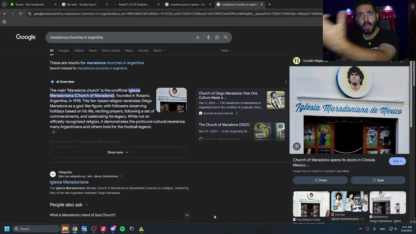Open the Learn More copyright link
Image resolution: width=416 pixels, height=234 pixels.
(342, 171)
